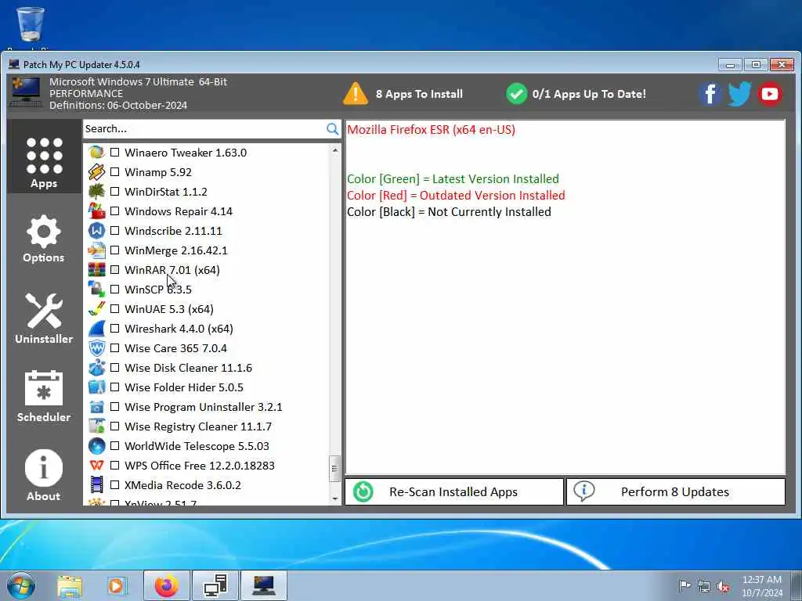Click the XMedia Recode film icon
This screenshot has width=802, height=601.
point(96,485)
